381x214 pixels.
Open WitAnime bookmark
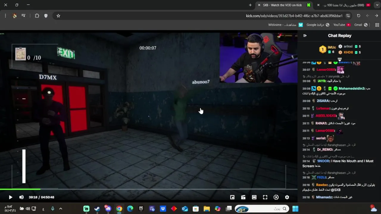click(x=285, y=25)
